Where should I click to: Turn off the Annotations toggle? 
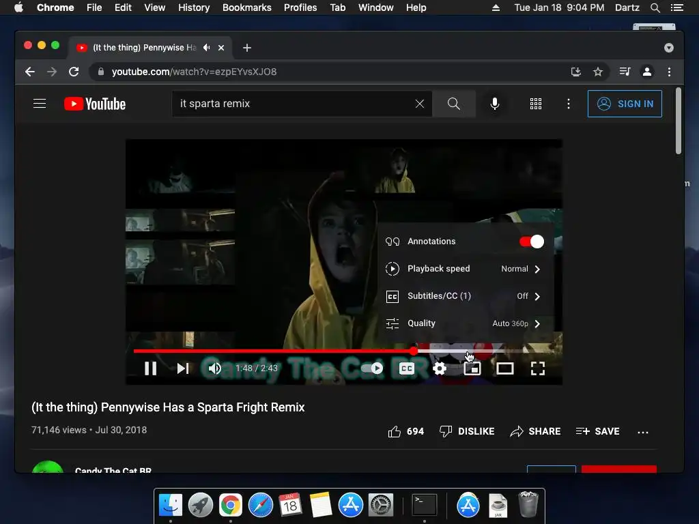pos(531,242)
